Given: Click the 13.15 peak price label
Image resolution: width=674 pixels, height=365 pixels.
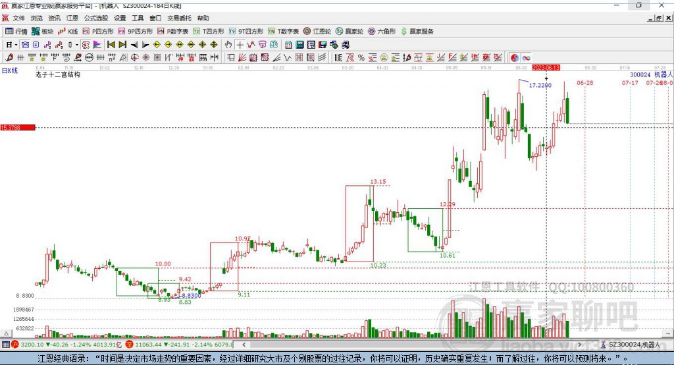Looking at the screenshot, I should point(378,182).
